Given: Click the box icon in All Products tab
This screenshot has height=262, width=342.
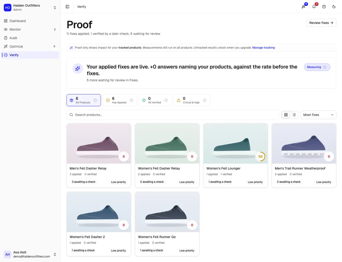Looking at the screenshot, I should point(72,100).
